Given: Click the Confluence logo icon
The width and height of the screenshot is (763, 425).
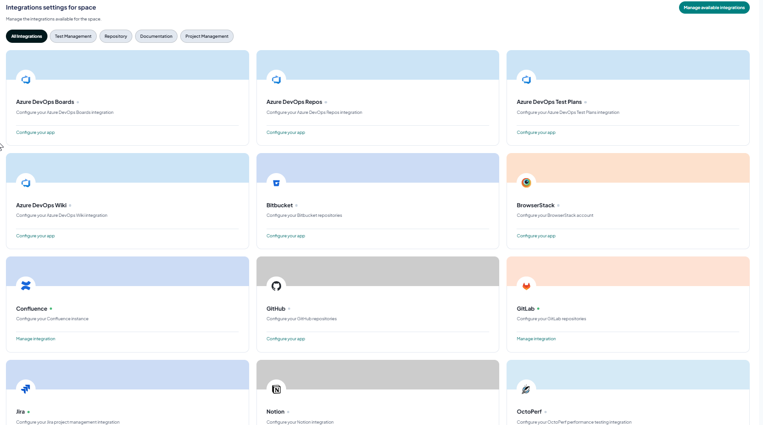Looking at the screenshot, I should tap(26, 286).
